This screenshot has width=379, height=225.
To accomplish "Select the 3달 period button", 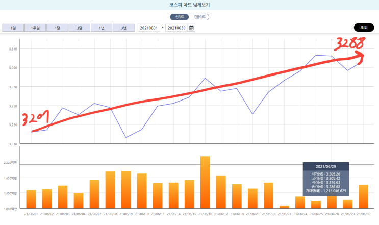I will (79, 28).
